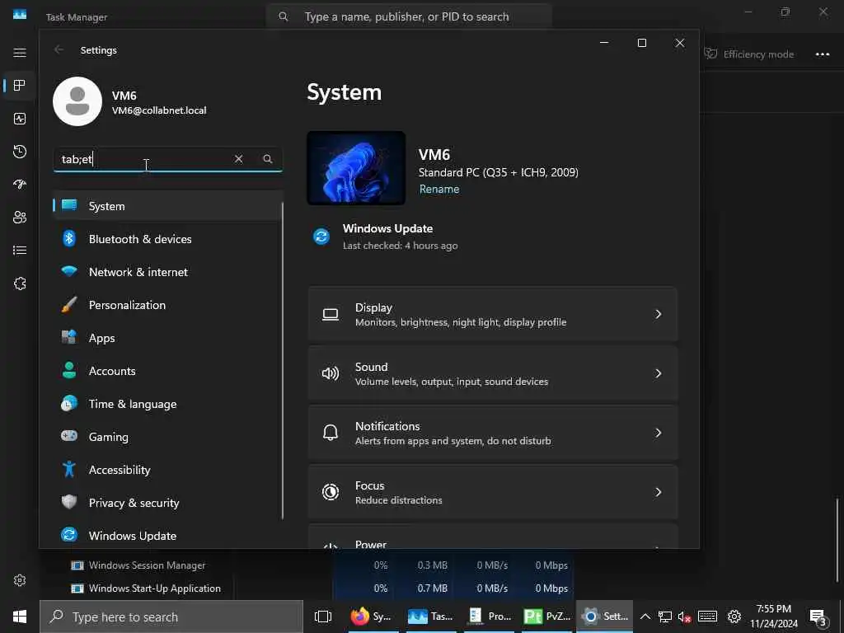Open Network & internet settings
844x633 pixels.
click(x=167, y=272)
